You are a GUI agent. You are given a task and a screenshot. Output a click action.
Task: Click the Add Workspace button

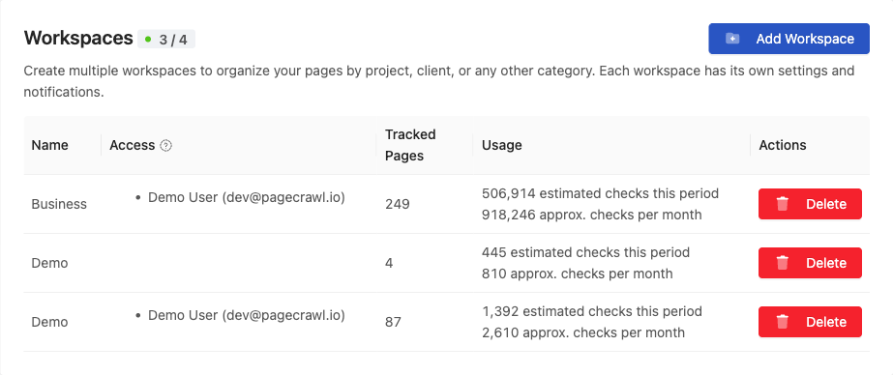point(789,39)
